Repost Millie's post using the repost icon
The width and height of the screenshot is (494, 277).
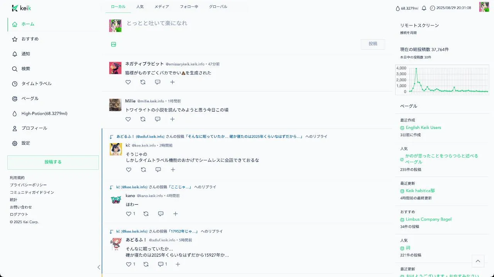(143, 119)
